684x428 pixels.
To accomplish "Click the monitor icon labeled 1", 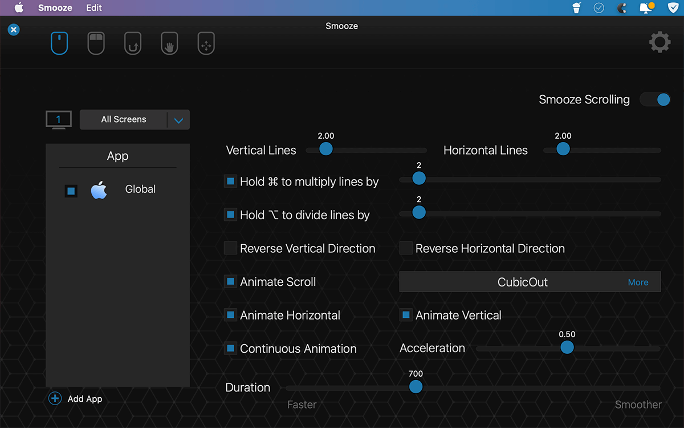I will (59, 120).
